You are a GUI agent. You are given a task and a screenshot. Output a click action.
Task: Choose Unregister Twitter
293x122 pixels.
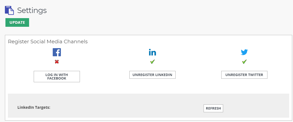[244, 75]
